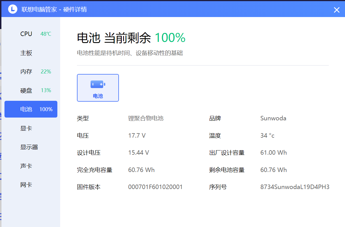Switch to 硬盘 hard disk section
Screen dimensions: 345x227
[x=31, y=90]
